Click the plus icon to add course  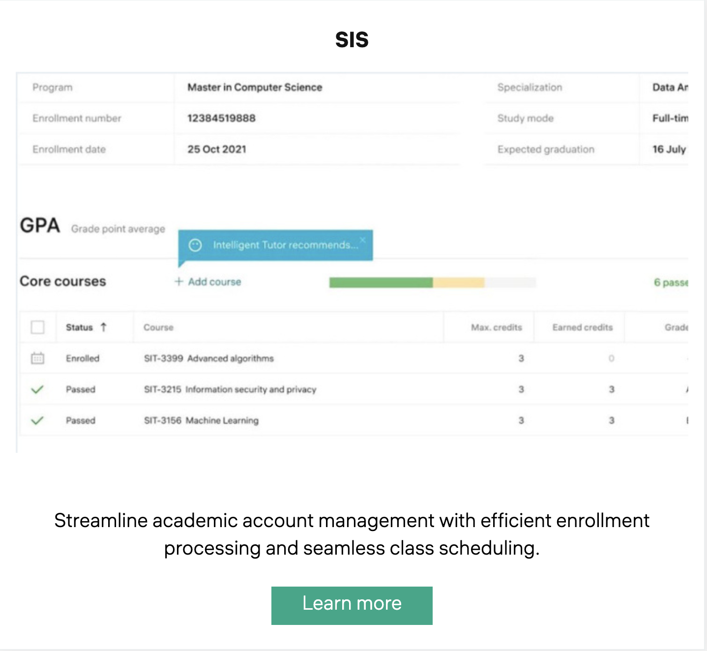pyautogui.click(x=179, y=281)
